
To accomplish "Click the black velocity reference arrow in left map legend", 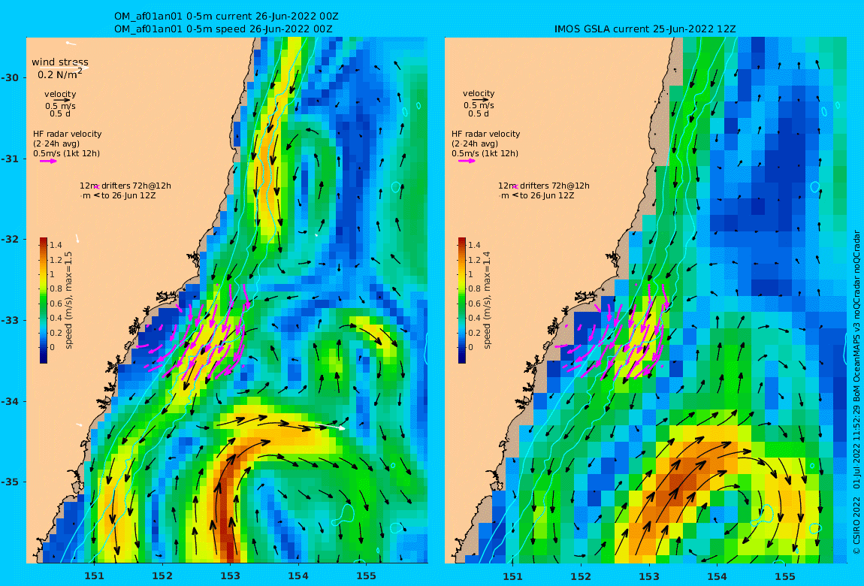I will coord(62,100).
